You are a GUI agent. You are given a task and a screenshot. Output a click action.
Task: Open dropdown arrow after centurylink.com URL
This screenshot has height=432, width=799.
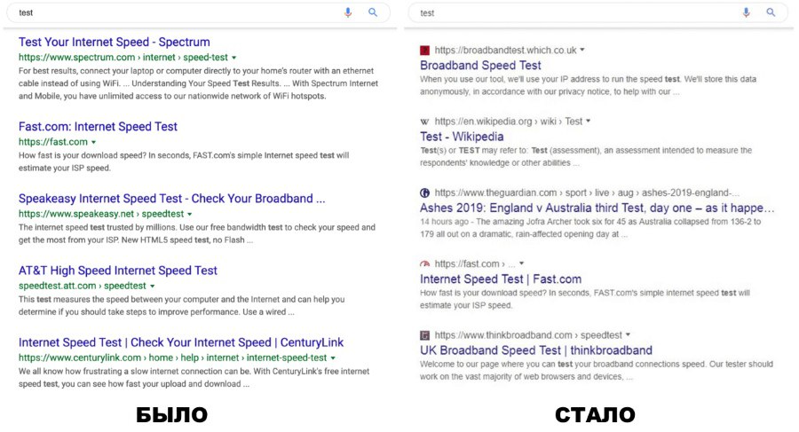coord(333,358)
